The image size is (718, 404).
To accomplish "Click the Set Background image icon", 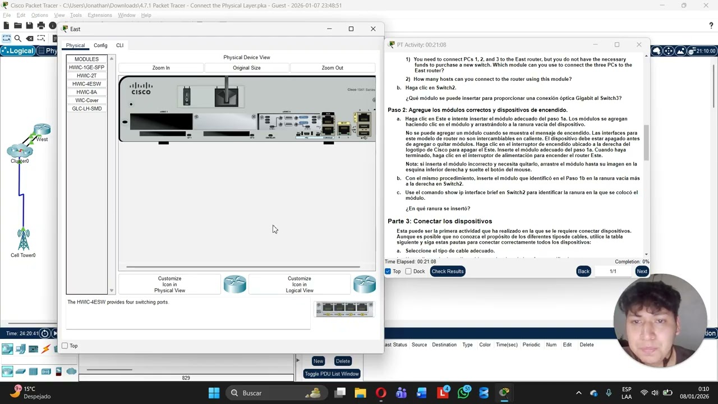I will click(681, 50).
